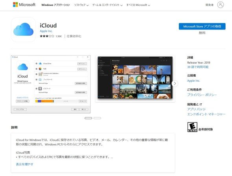
Task: Open the Apple Inc. publisher link under title
Action: pyautogui.click(x=46, y=31)
